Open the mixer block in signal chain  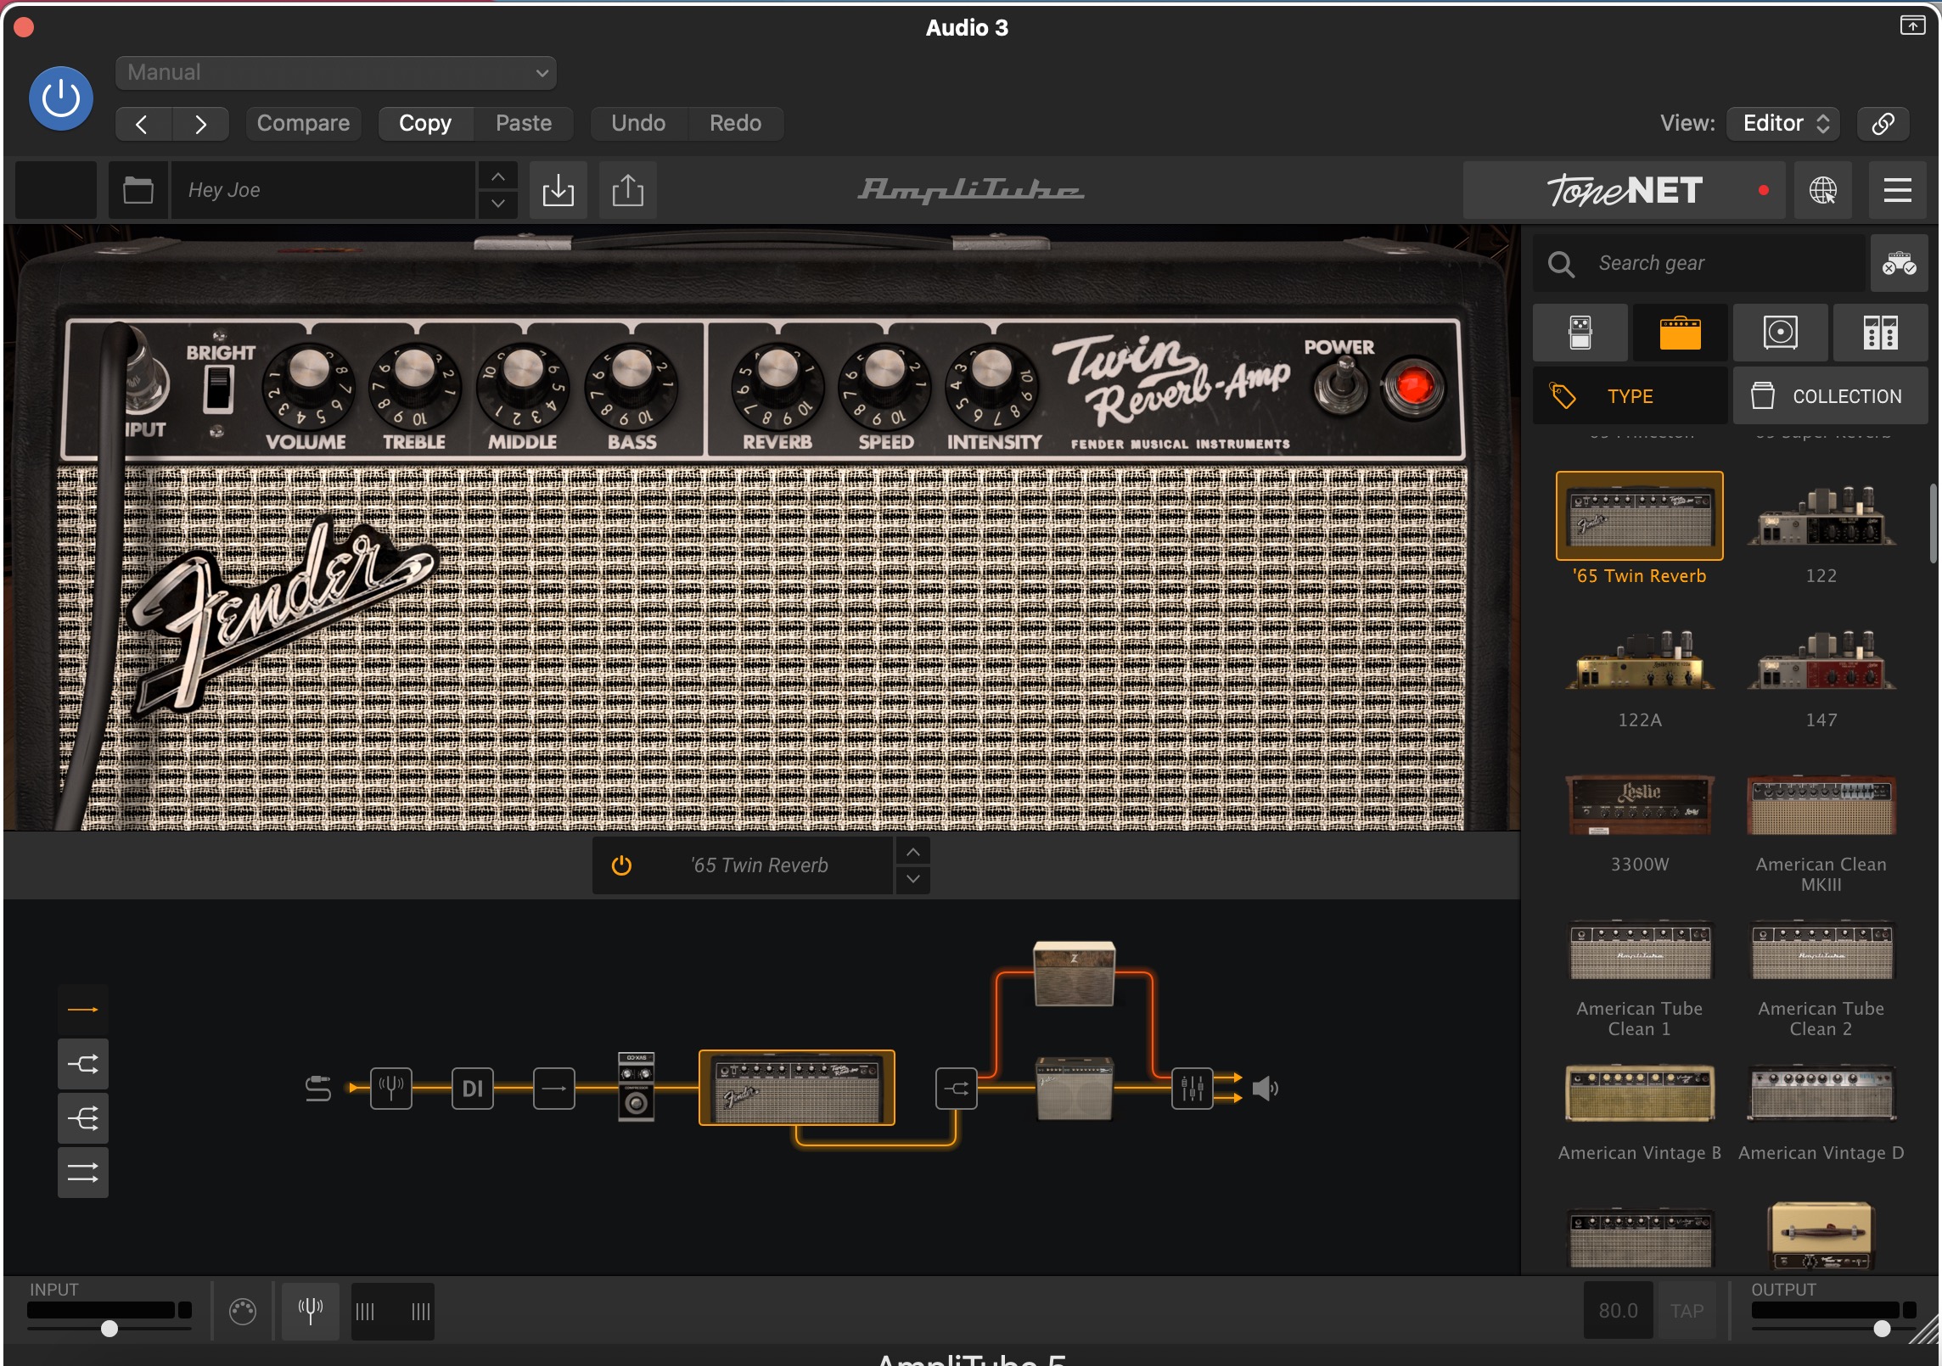tap(1192, 1088)
